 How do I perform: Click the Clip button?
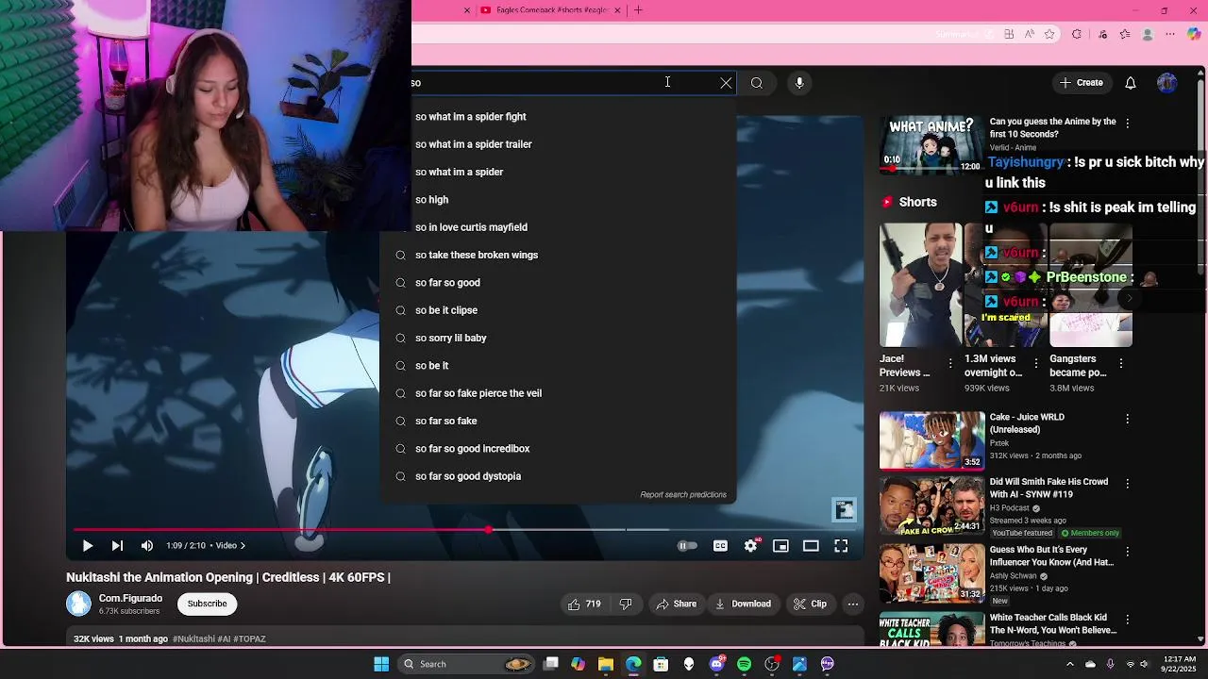point(810,604)
